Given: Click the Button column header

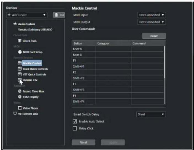Looking at the screenshot, I should pyautogui.click(x=84, y=43).
